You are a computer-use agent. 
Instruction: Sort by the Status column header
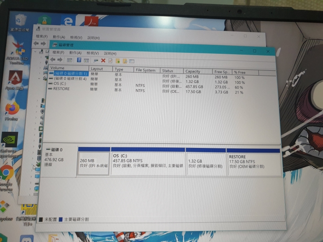[172, 71]
